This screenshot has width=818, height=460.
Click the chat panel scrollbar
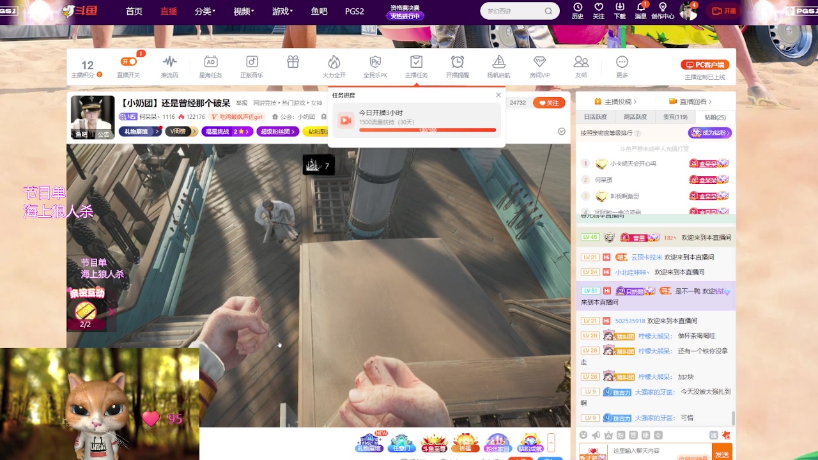(733, 418)
